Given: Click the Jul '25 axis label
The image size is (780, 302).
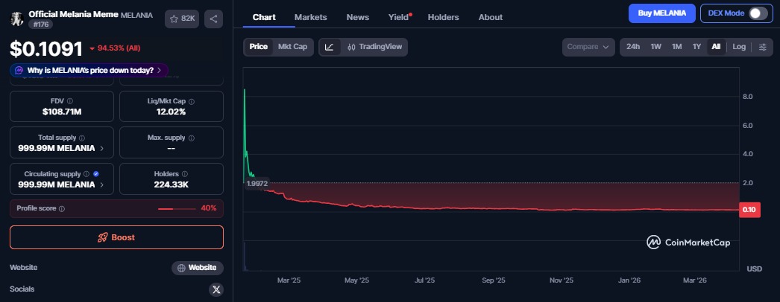Looking at the screenshot, I should click(x=425, y=280).
